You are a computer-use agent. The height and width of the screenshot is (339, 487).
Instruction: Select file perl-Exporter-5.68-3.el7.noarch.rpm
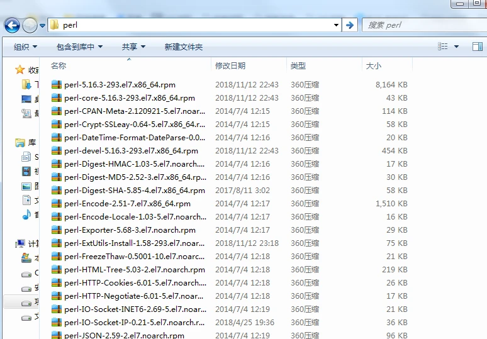tap(130, 230)
